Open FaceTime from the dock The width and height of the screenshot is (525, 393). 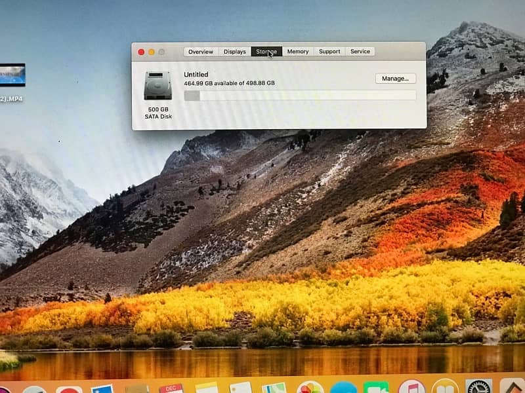[376, 388]
